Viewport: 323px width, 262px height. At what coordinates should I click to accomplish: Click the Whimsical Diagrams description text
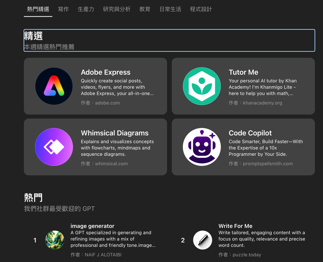click(117, 148)
